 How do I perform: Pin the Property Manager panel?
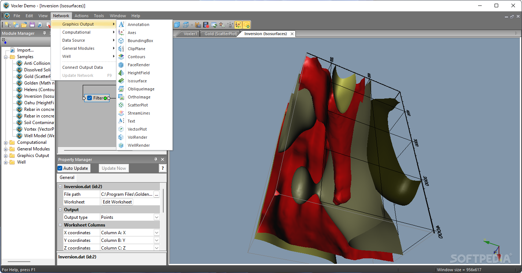(156, 160)
